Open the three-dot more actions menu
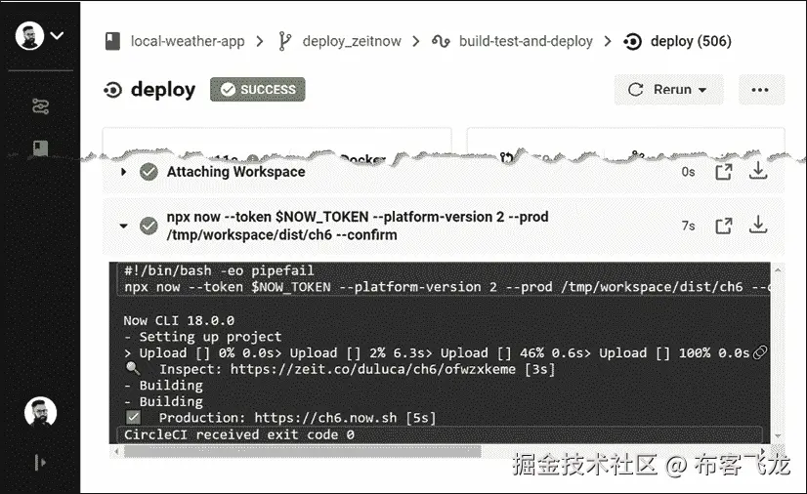The height and width of the screenshot is (494, 807). point(761,90)
